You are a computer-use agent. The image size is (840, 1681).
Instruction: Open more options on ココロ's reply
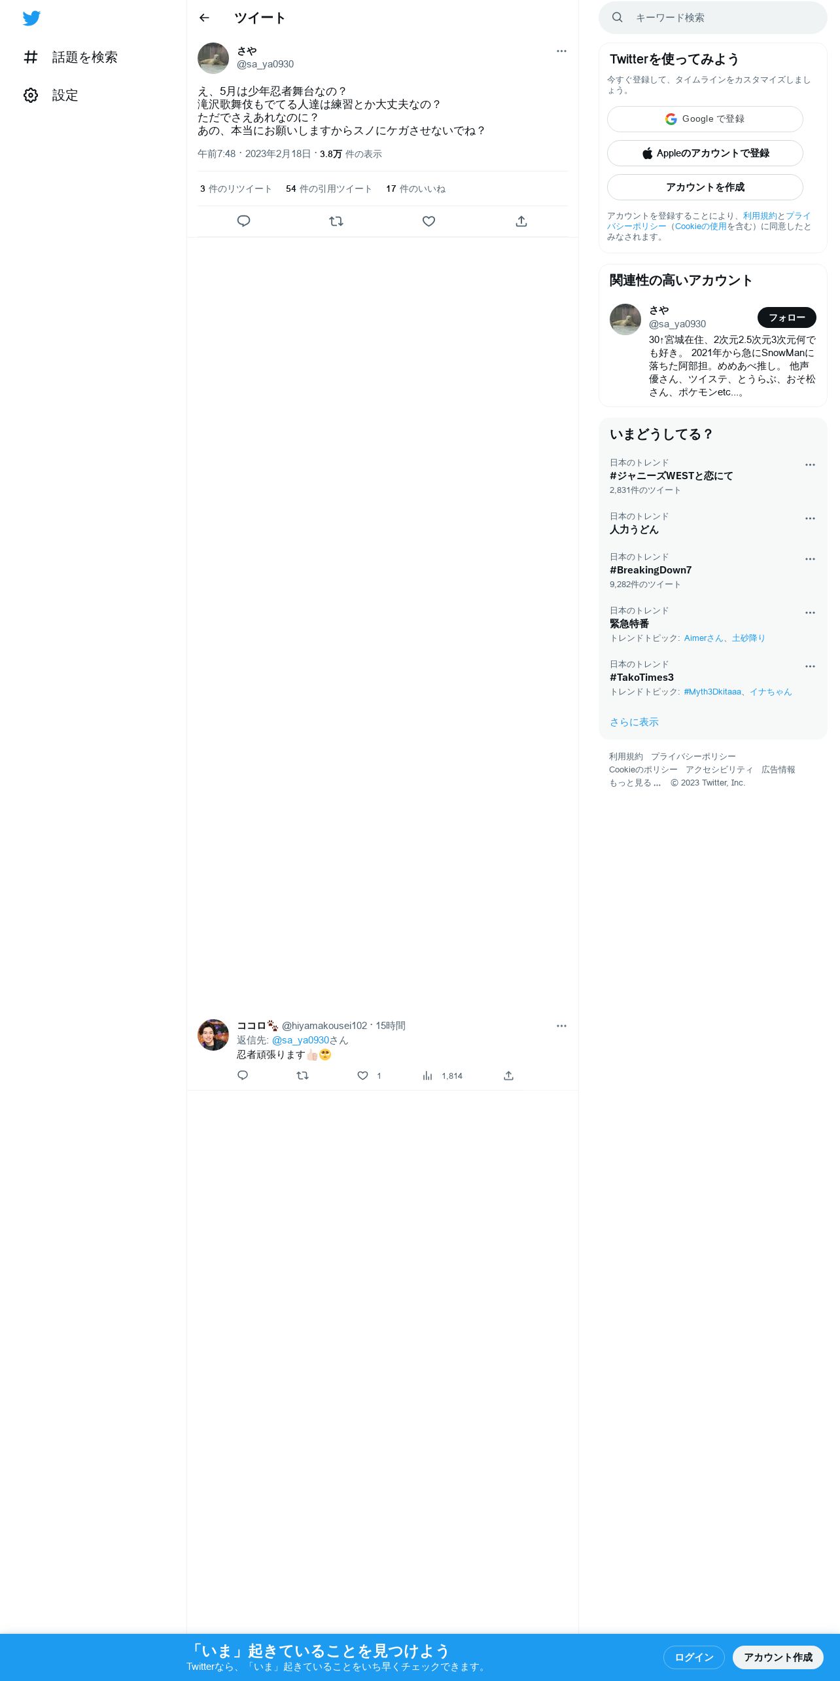(561, 1026)
